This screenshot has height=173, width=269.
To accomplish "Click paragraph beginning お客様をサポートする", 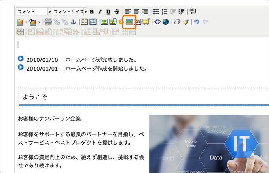I will (x=81, y=138).
